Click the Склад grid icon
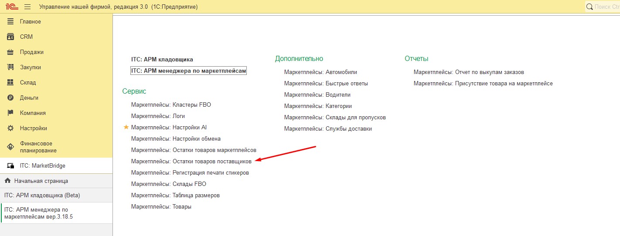 tap(10, 83)
